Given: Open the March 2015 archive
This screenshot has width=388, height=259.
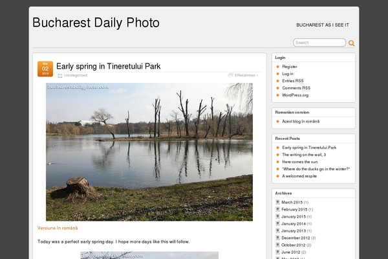Looking at the screenshot, I should 292,202.
